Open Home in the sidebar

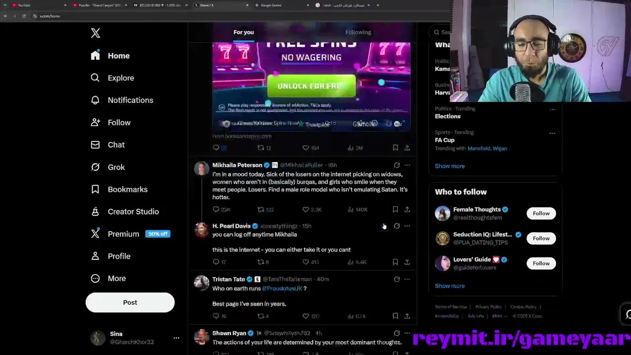click(x=110, y=56)
